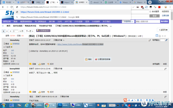Click the 电梯直达 floor input box
This screenshot has width=173, height=108.
[162, 40]
